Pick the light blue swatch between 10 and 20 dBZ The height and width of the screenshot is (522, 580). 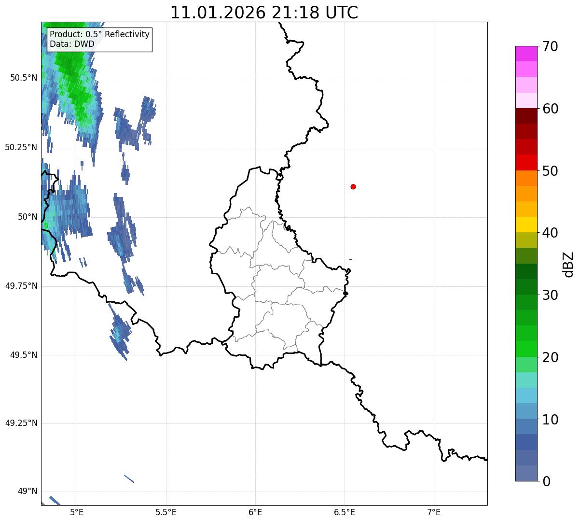pos(526,395)
